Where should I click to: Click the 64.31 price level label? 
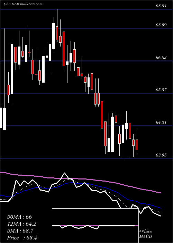[x=161, y=123]
